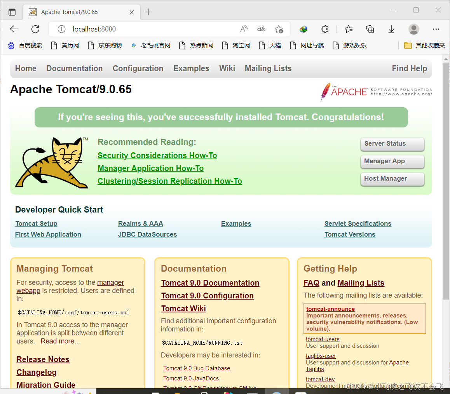Image resolution: width=450 pixels, height=394 pixels.
Task: Open the Downloads icon
Action: tap(391, 29)
